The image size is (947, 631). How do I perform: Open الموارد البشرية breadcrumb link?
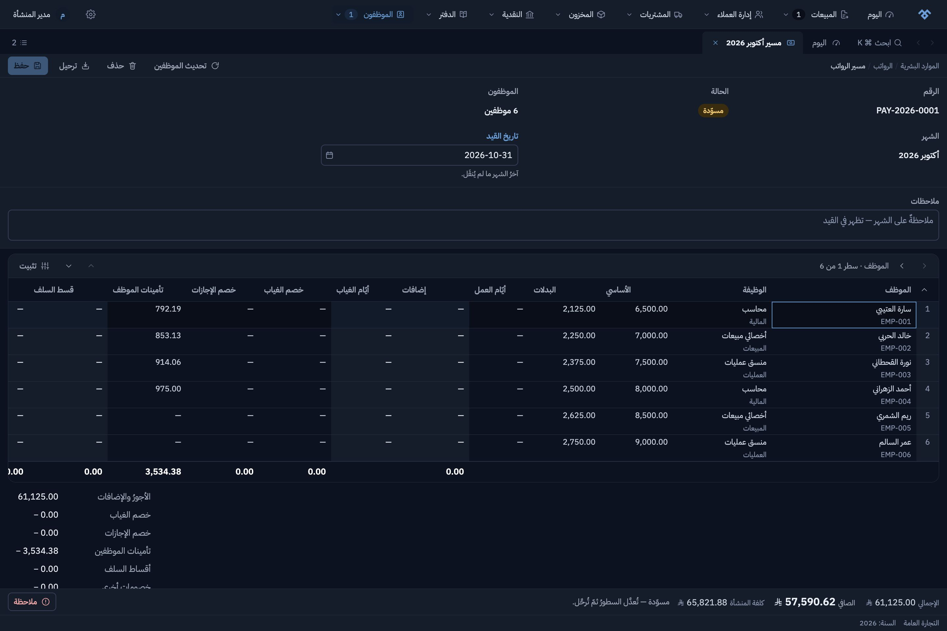[920, 66]
